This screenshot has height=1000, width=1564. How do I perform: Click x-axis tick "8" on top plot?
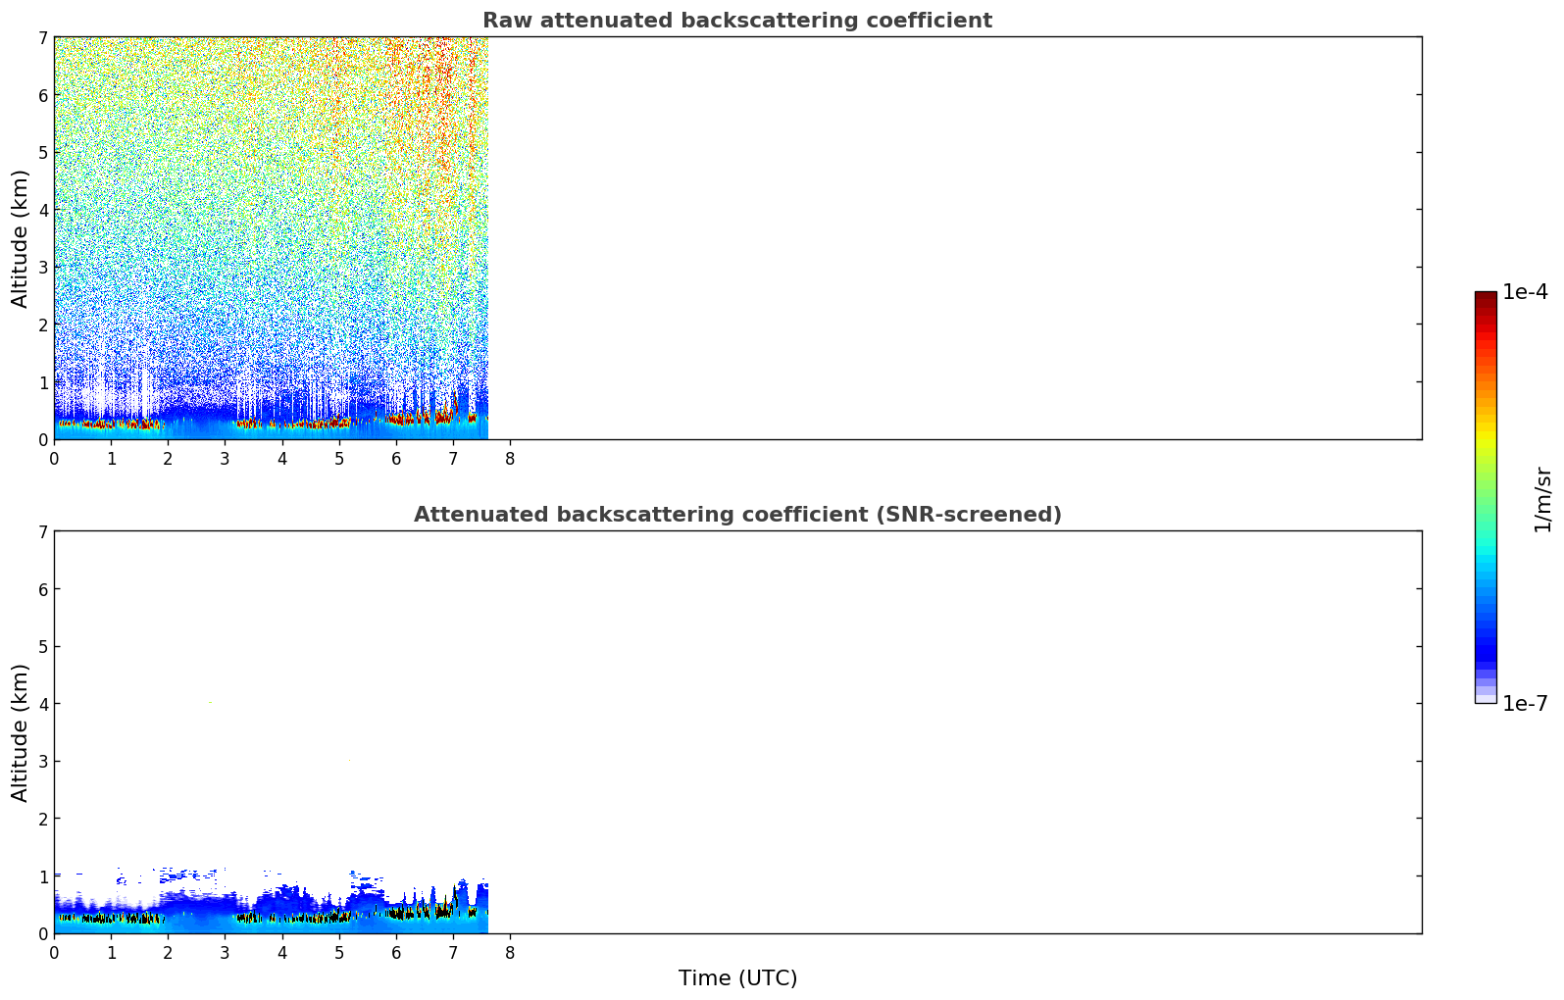tap(510, 458)
